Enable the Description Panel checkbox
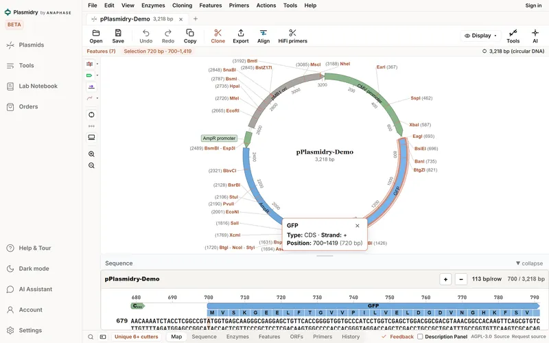Image resolution: width=549 pixels, height=343 pixels. point(420,337)
